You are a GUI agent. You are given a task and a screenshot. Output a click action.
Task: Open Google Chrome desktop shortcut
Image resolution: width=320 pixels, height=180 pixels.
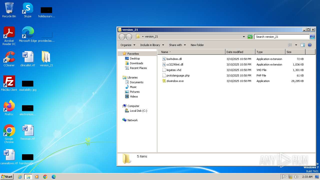(9, 134)
